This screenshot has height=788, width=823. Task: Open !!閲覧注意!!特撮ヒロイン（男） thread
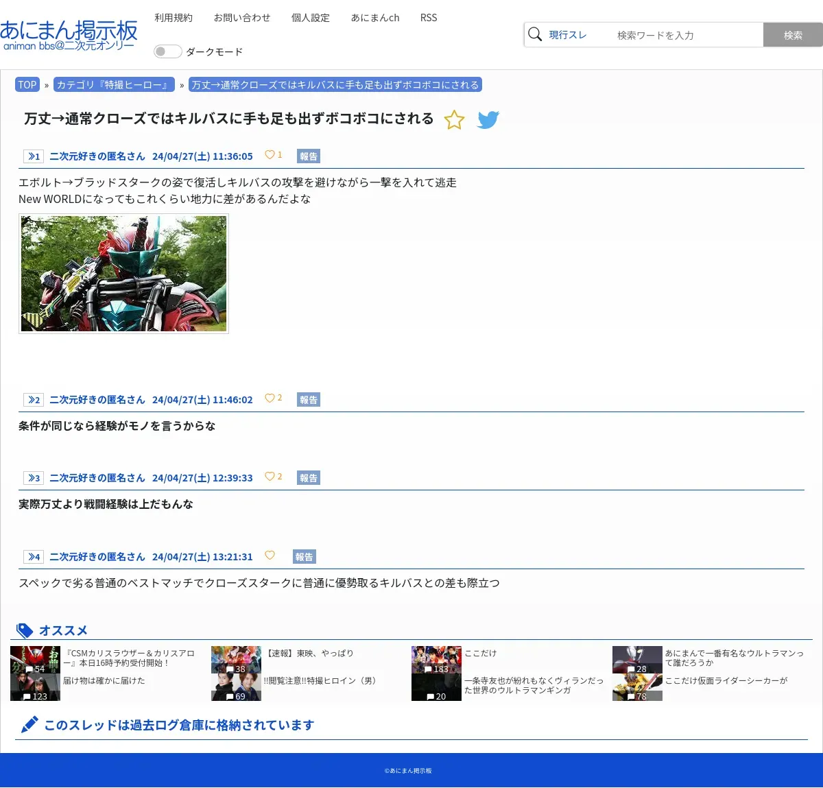322,681
